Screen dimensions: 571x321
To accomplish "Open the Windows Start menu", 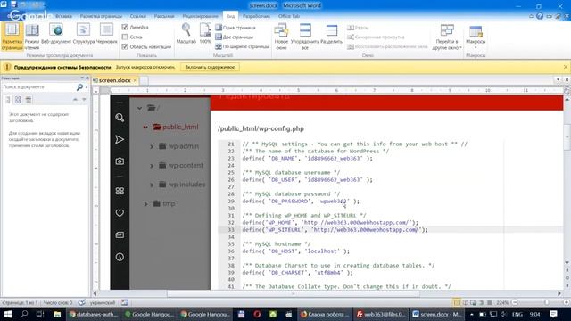I will [x=8, y=314].
